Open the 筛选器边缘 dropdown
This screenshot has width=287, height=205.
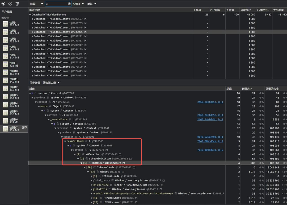[51, 83]
